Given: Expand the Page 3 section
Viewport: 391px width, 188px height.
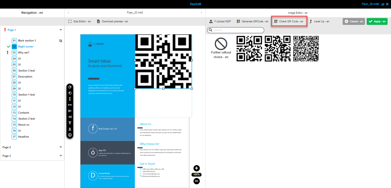Looking at the screenshot, I should [x=60, y=156].
